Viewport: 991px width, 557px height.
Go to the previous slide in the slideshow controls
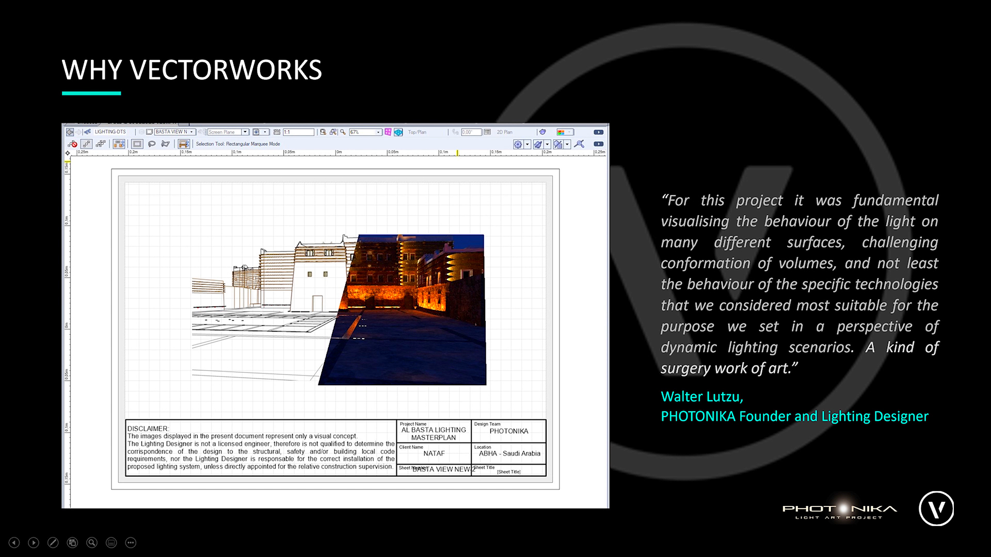click(14, 543)
